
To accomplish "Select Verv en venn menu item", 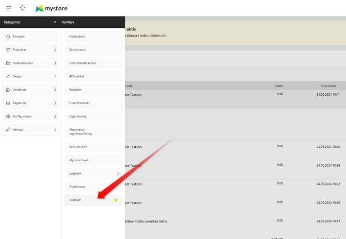I will coord(93,147).
